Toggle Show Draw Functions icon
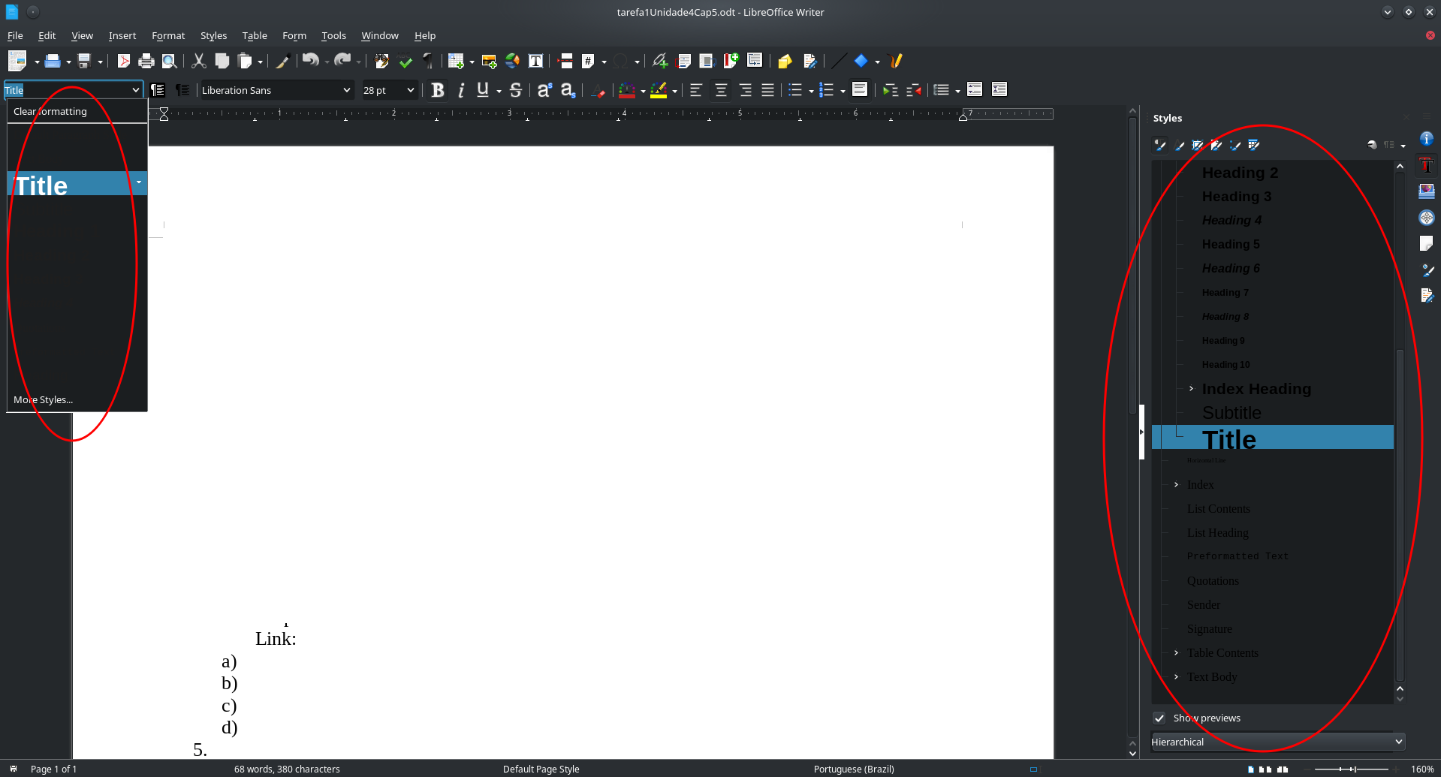This screenshot has height=777, width=1441. (x=894, y=61)
